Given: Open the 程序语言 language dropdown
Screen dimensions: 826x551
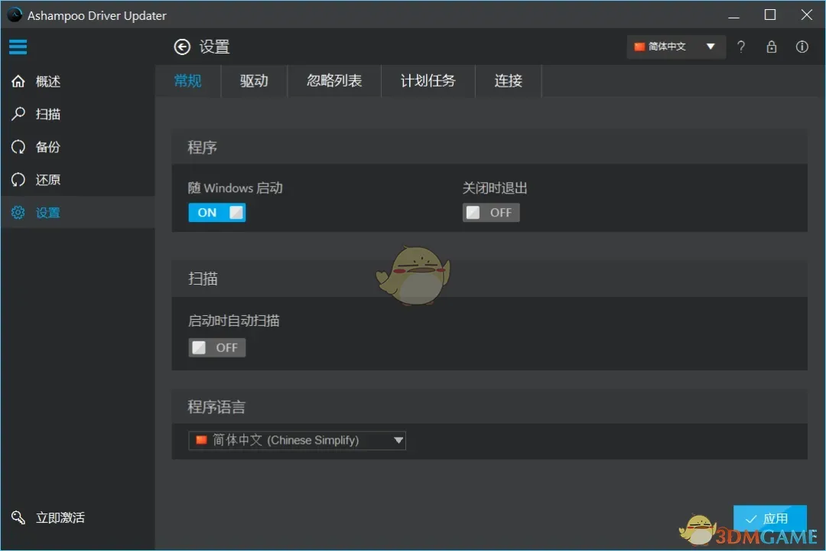Looking at the screenshot, I should click(x=297, y=440).
